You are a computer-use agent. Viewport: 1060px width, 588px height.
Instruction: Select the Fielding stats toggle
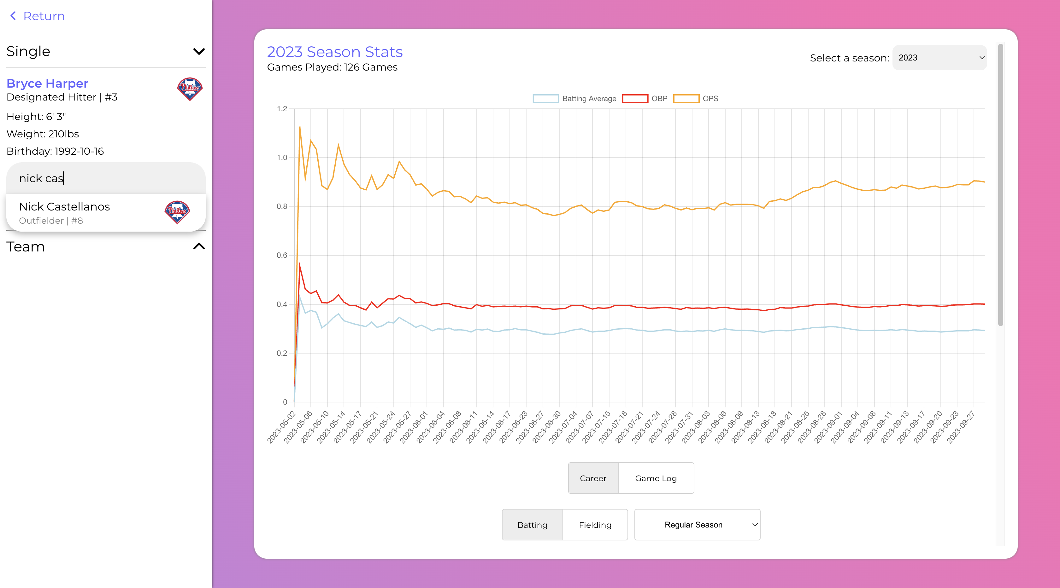pyautogui.click(x=595, y=525)
